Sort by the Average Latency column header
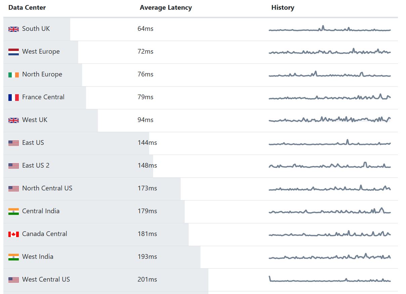 coord(166,8)
